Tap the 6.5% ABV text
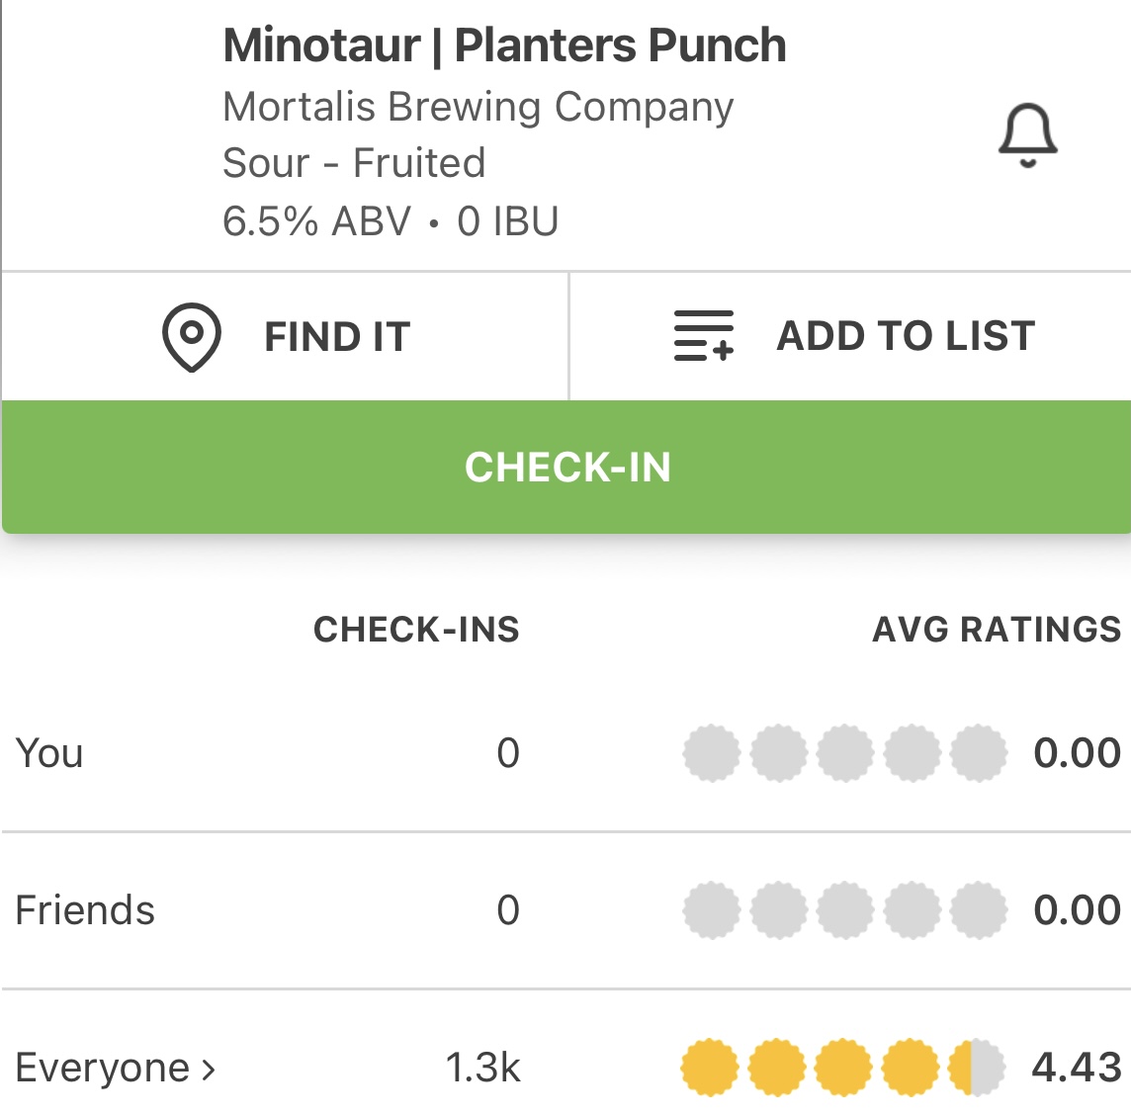The width and height of the screenshot is (1131, 1115). (x=316, y=221)
